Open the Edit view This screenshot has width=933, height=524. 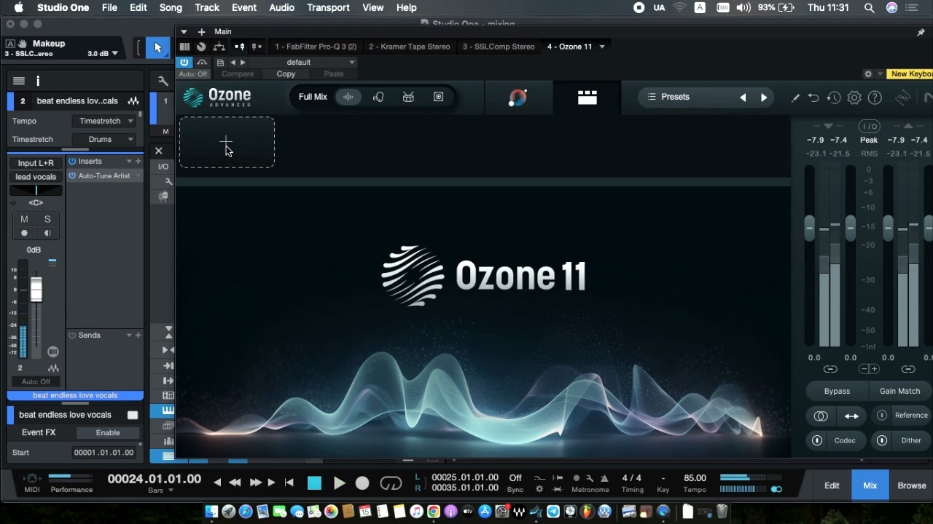(x=832, y=485)
